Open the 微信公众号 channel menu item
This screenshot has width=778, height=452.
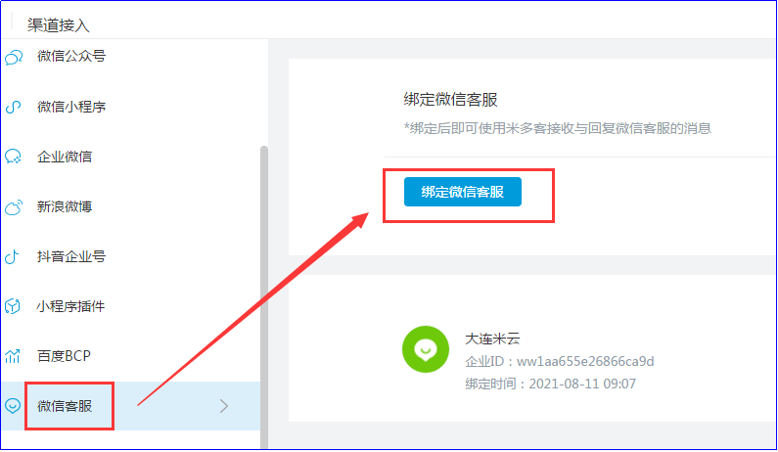point(130,57)
